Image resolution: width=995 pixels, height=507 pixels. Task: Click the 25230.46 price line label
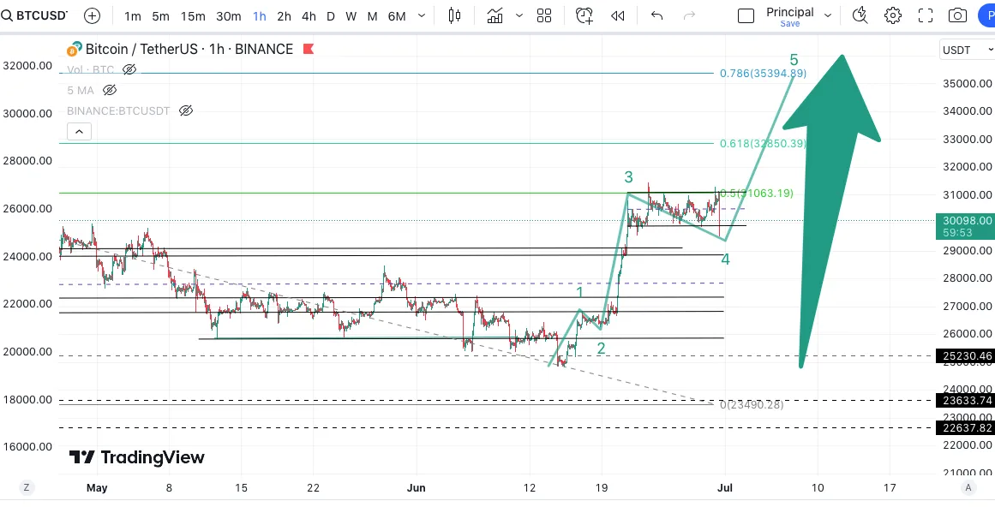(x=965, y=356)
